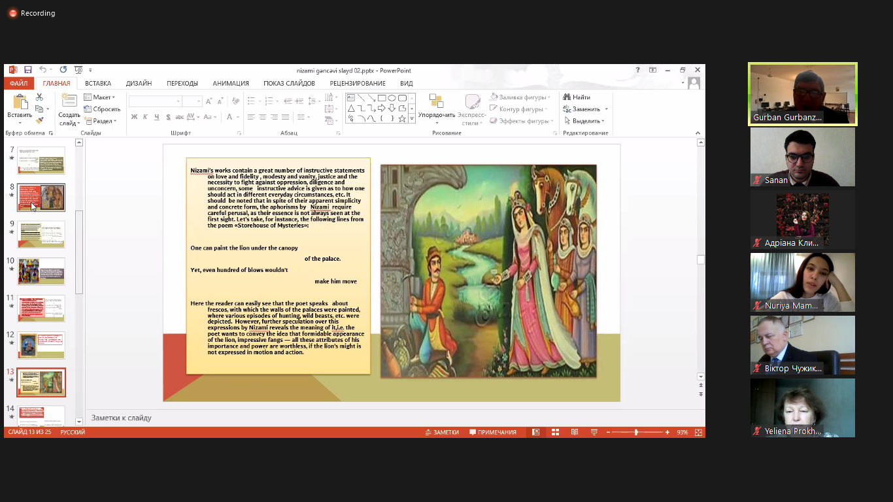Zoom out with the minus button
This screenshot has width=893, height=502.
coord(608,432)
